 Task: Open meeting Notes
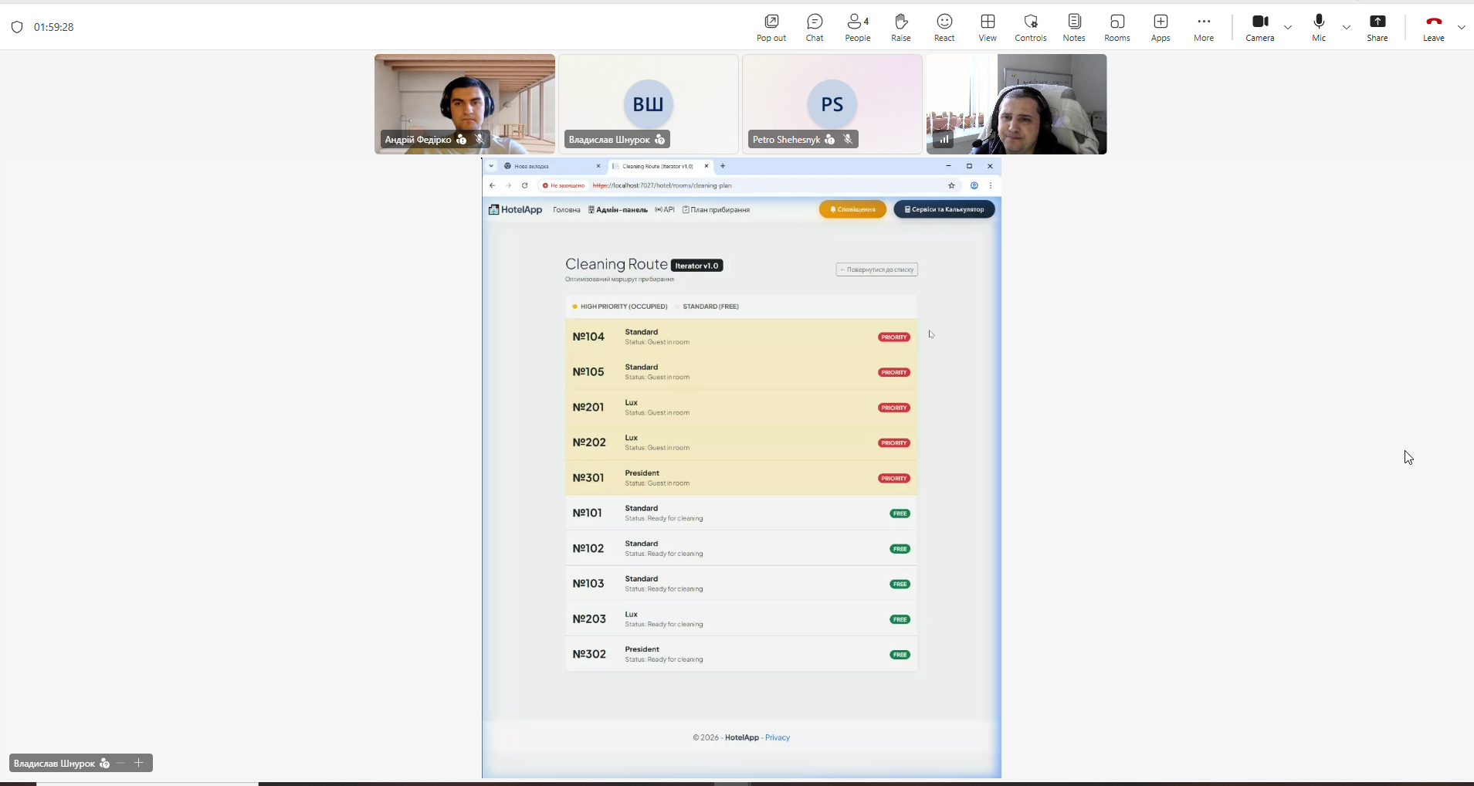tap(1073, 27)
